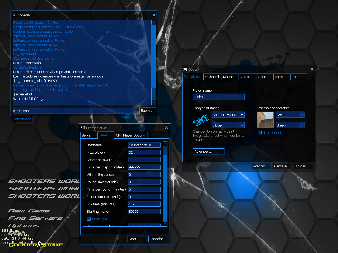This screenshot has height=253, width=338.
Task: Click the Time per round field
Action: click(144, 189)
